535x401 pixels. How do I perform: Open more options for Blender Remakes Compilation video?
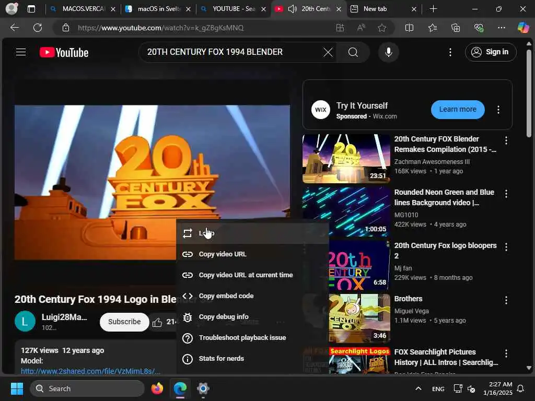click(506, 140)
